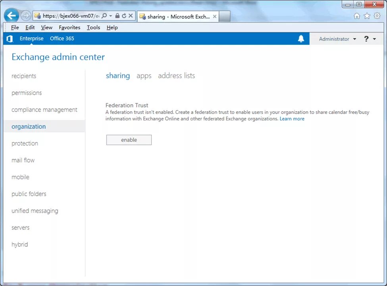The height and width of the screenshot is (286, 387).
Task: Switch to the address lists tab
Action: (177, 76)
